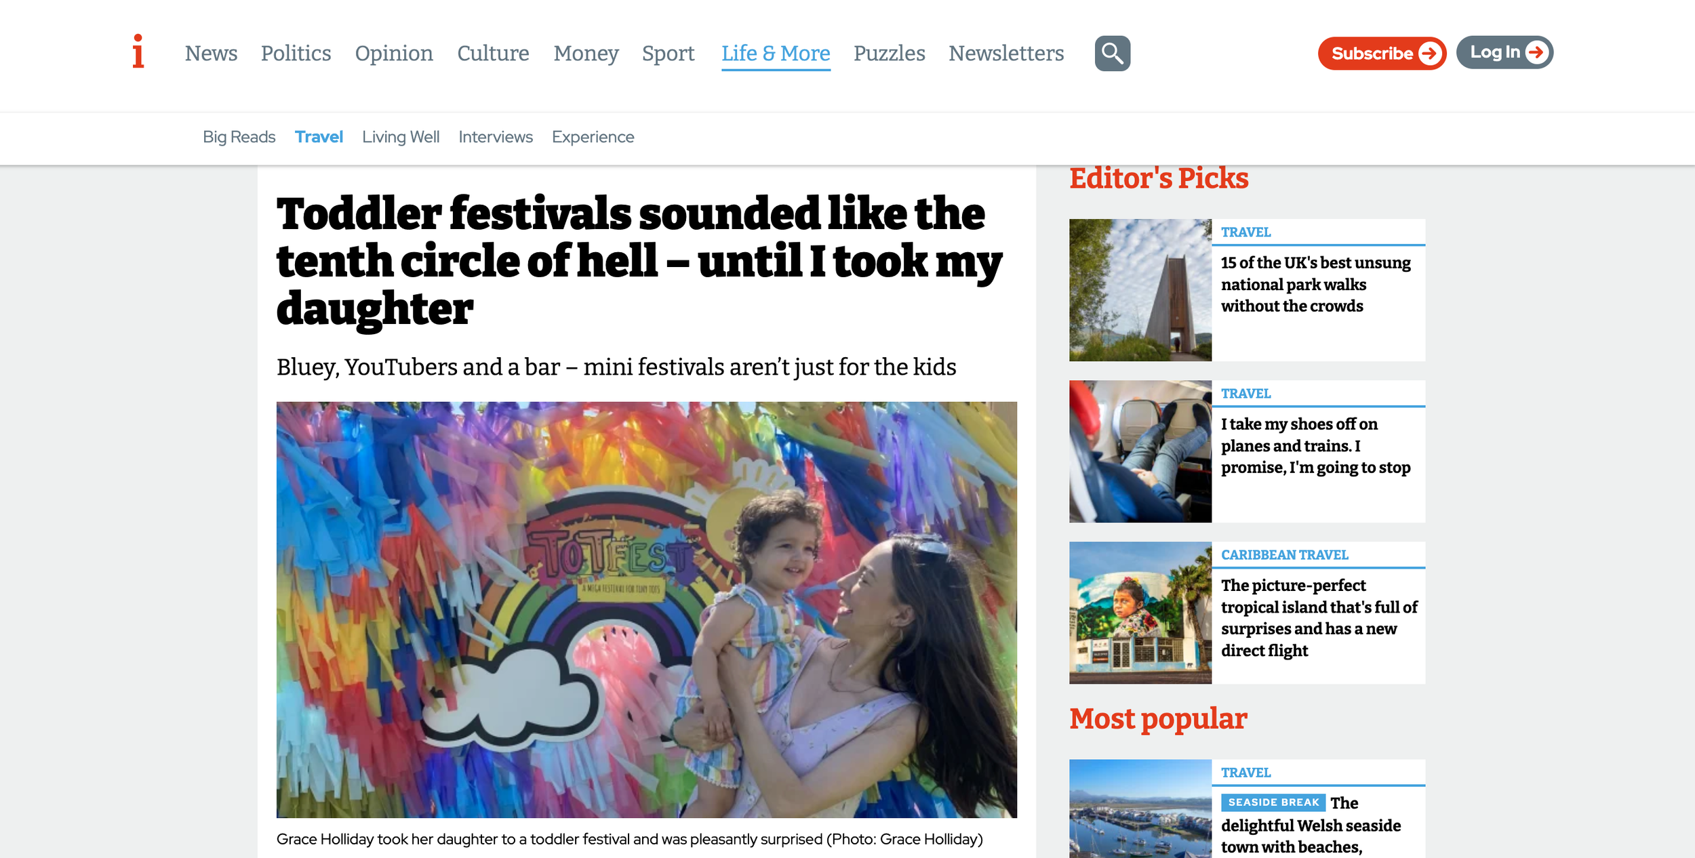The width and height of the screenshot is (1695, 858).
Task: Navigate to the Puzzles section
Action: (x=890, y=54)
